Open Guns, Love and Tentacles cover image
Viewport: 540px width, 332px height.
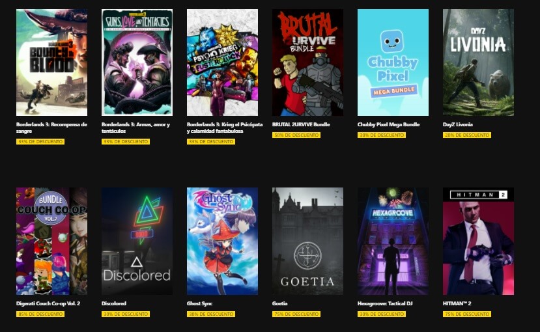click(137, 62)
